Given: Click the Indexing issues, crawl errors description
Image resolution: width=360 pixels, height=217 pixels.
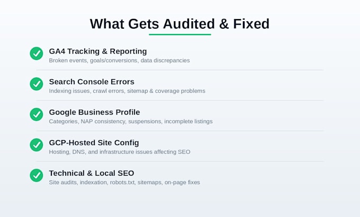Looking at the screenshot, I should 127,91.
